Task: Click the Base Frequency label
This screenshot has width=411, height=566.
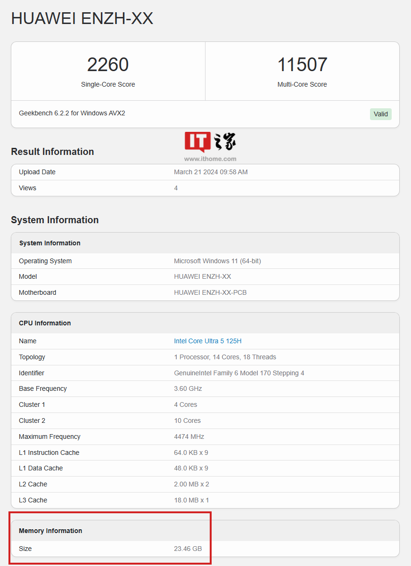Action: (x=43, y=388)
